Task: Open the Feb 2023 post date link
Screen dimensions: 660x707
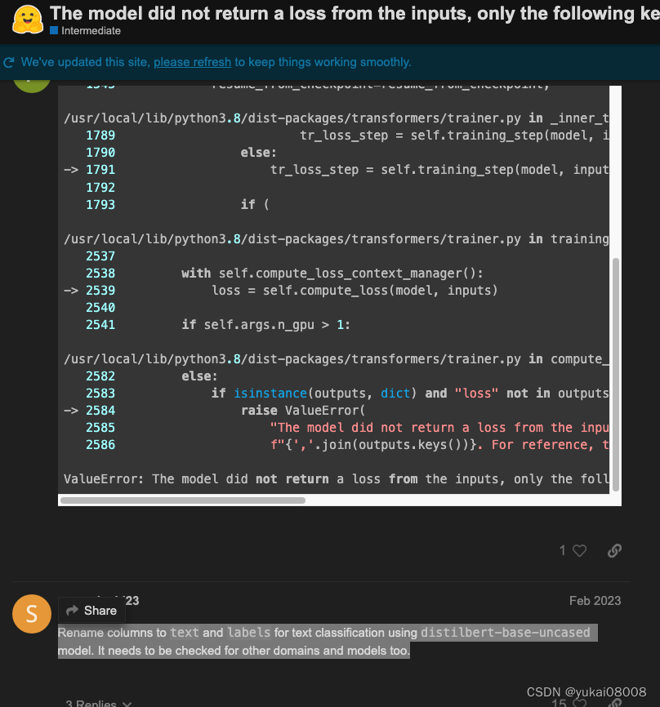Action: point(595,601)
